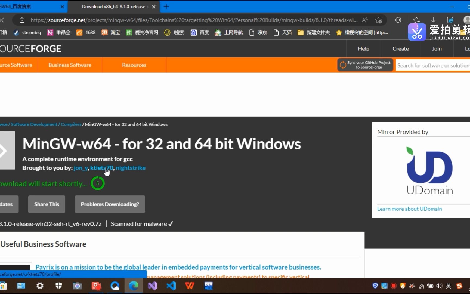Open the Payrix sponsored headline link
The width and height of the screenshot is (470, 294).
[178, 267]
